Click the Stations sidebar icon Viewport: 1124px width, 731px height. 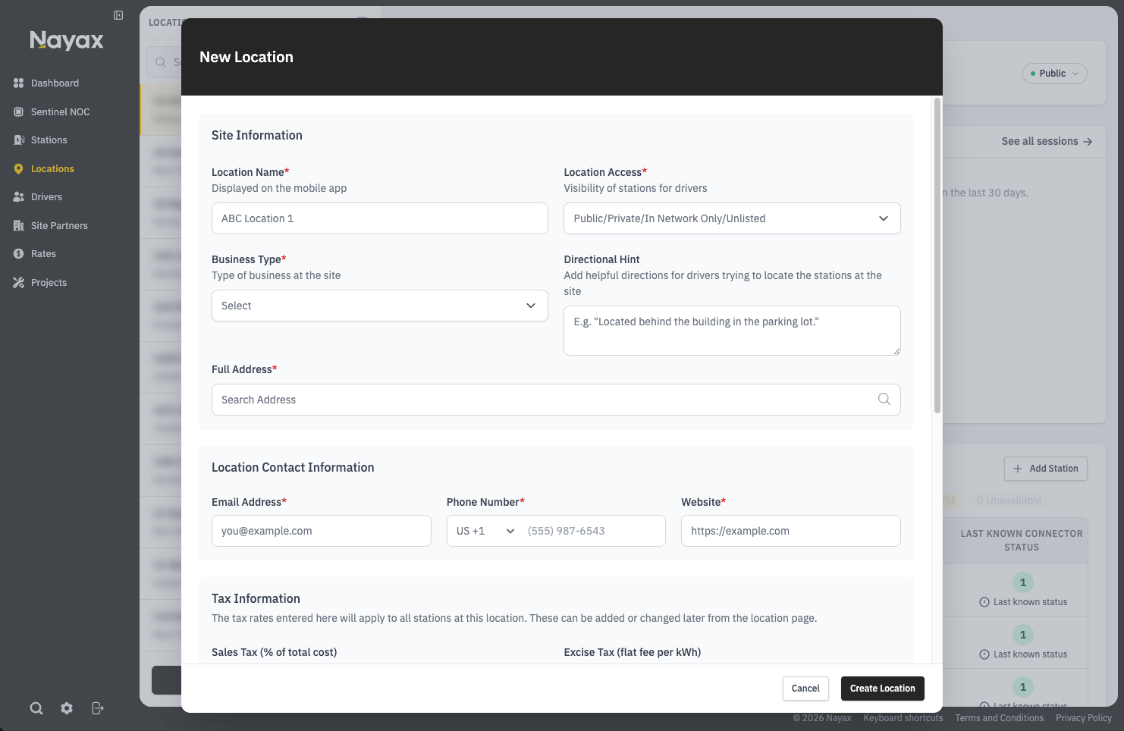coord(19,140)
